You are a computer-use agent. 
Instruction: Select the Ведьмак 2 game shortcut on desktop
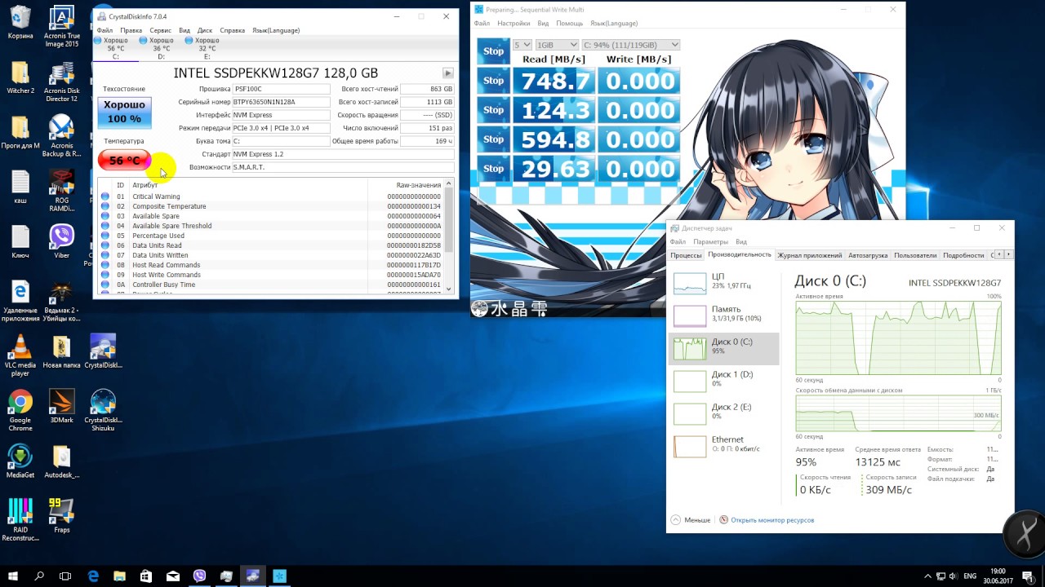62,302
